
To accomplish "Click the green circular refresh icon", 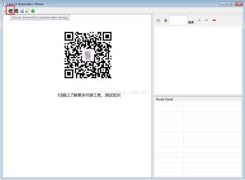I will click(33, 11).
